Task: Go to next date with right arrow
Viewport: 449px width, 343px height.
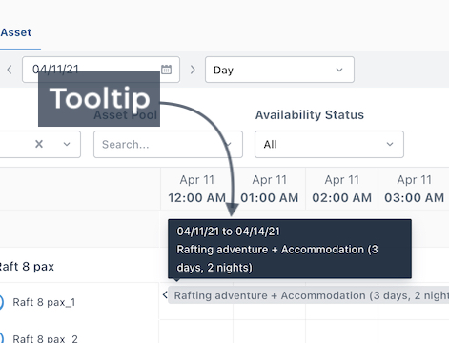Action: coord(193,70)
